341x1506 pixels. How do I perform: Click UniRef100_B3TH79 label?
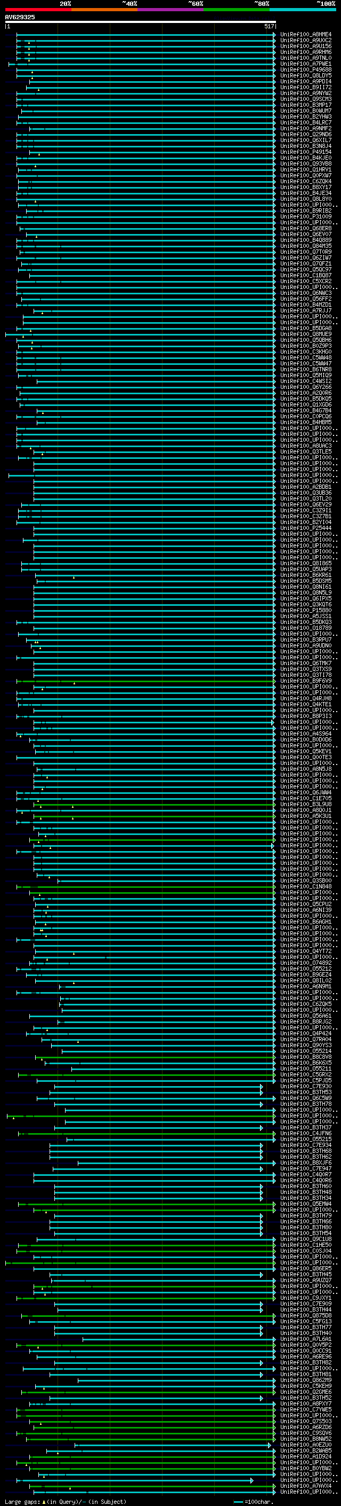306,1216
